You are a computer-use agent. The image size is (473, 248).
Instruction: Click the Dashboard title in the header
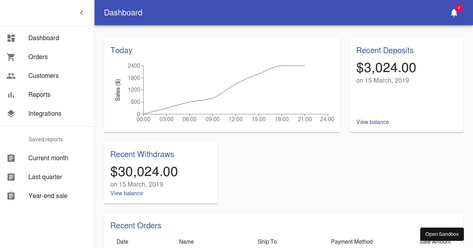[x=123, y=13]
